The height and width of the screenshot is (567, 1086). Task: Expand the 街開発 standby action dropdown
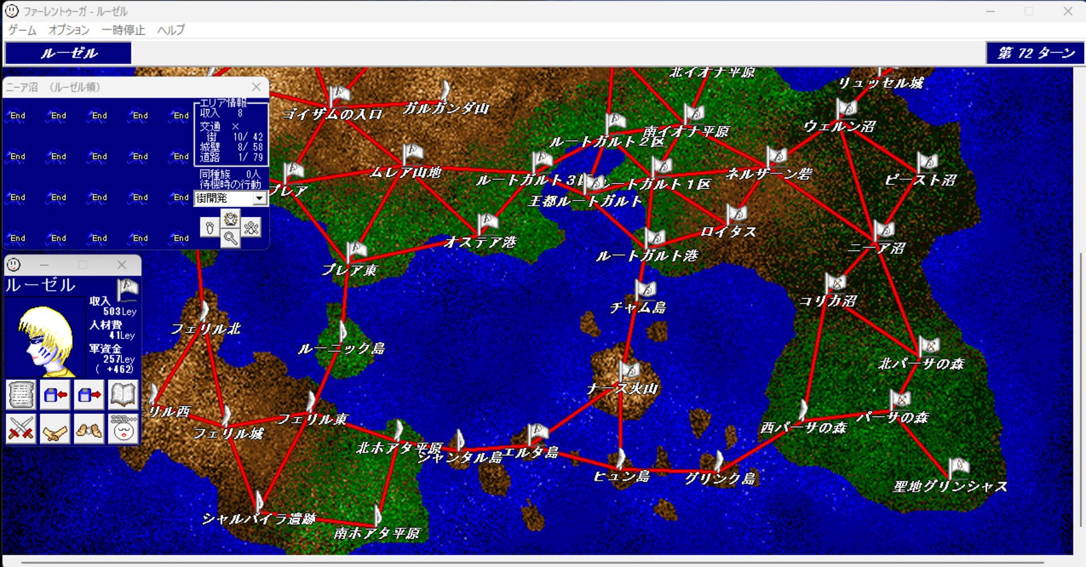pos(259,198)
